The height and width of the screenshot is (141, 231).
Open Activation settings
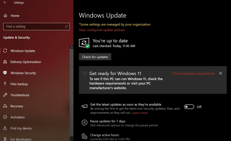[17, 117]
